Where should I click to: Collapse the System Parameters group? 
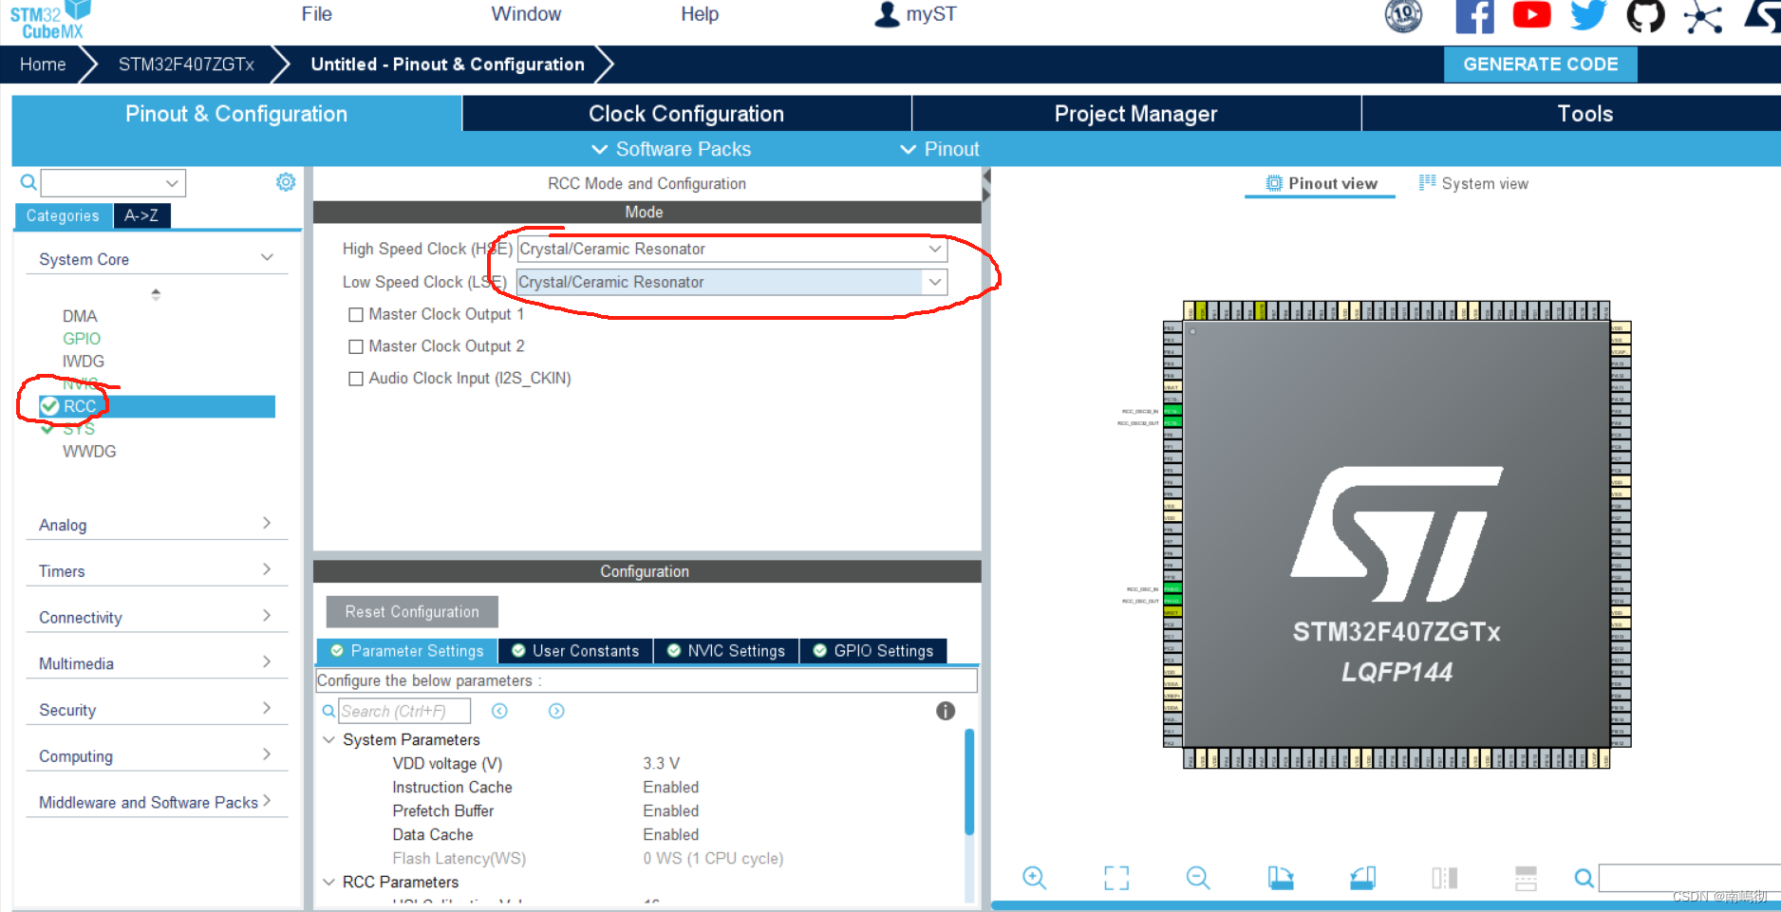[x=329, y=739]
